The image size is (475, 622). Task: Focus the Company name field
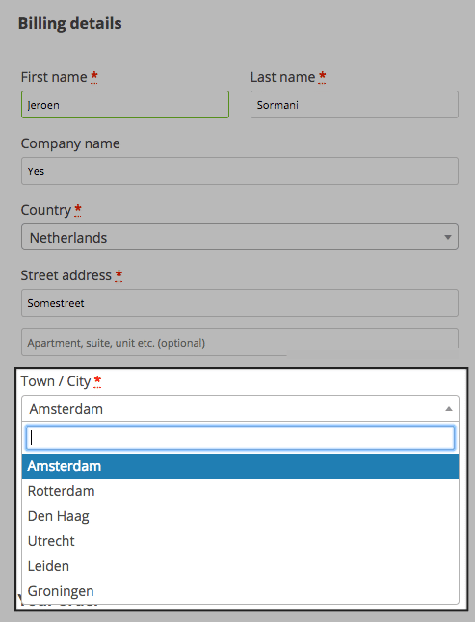[x=240, y=171]
